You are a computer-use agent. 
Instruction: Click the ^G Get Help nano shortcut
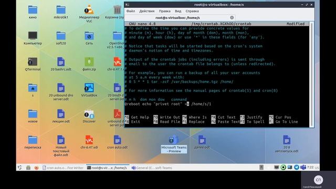click(136, 117)
